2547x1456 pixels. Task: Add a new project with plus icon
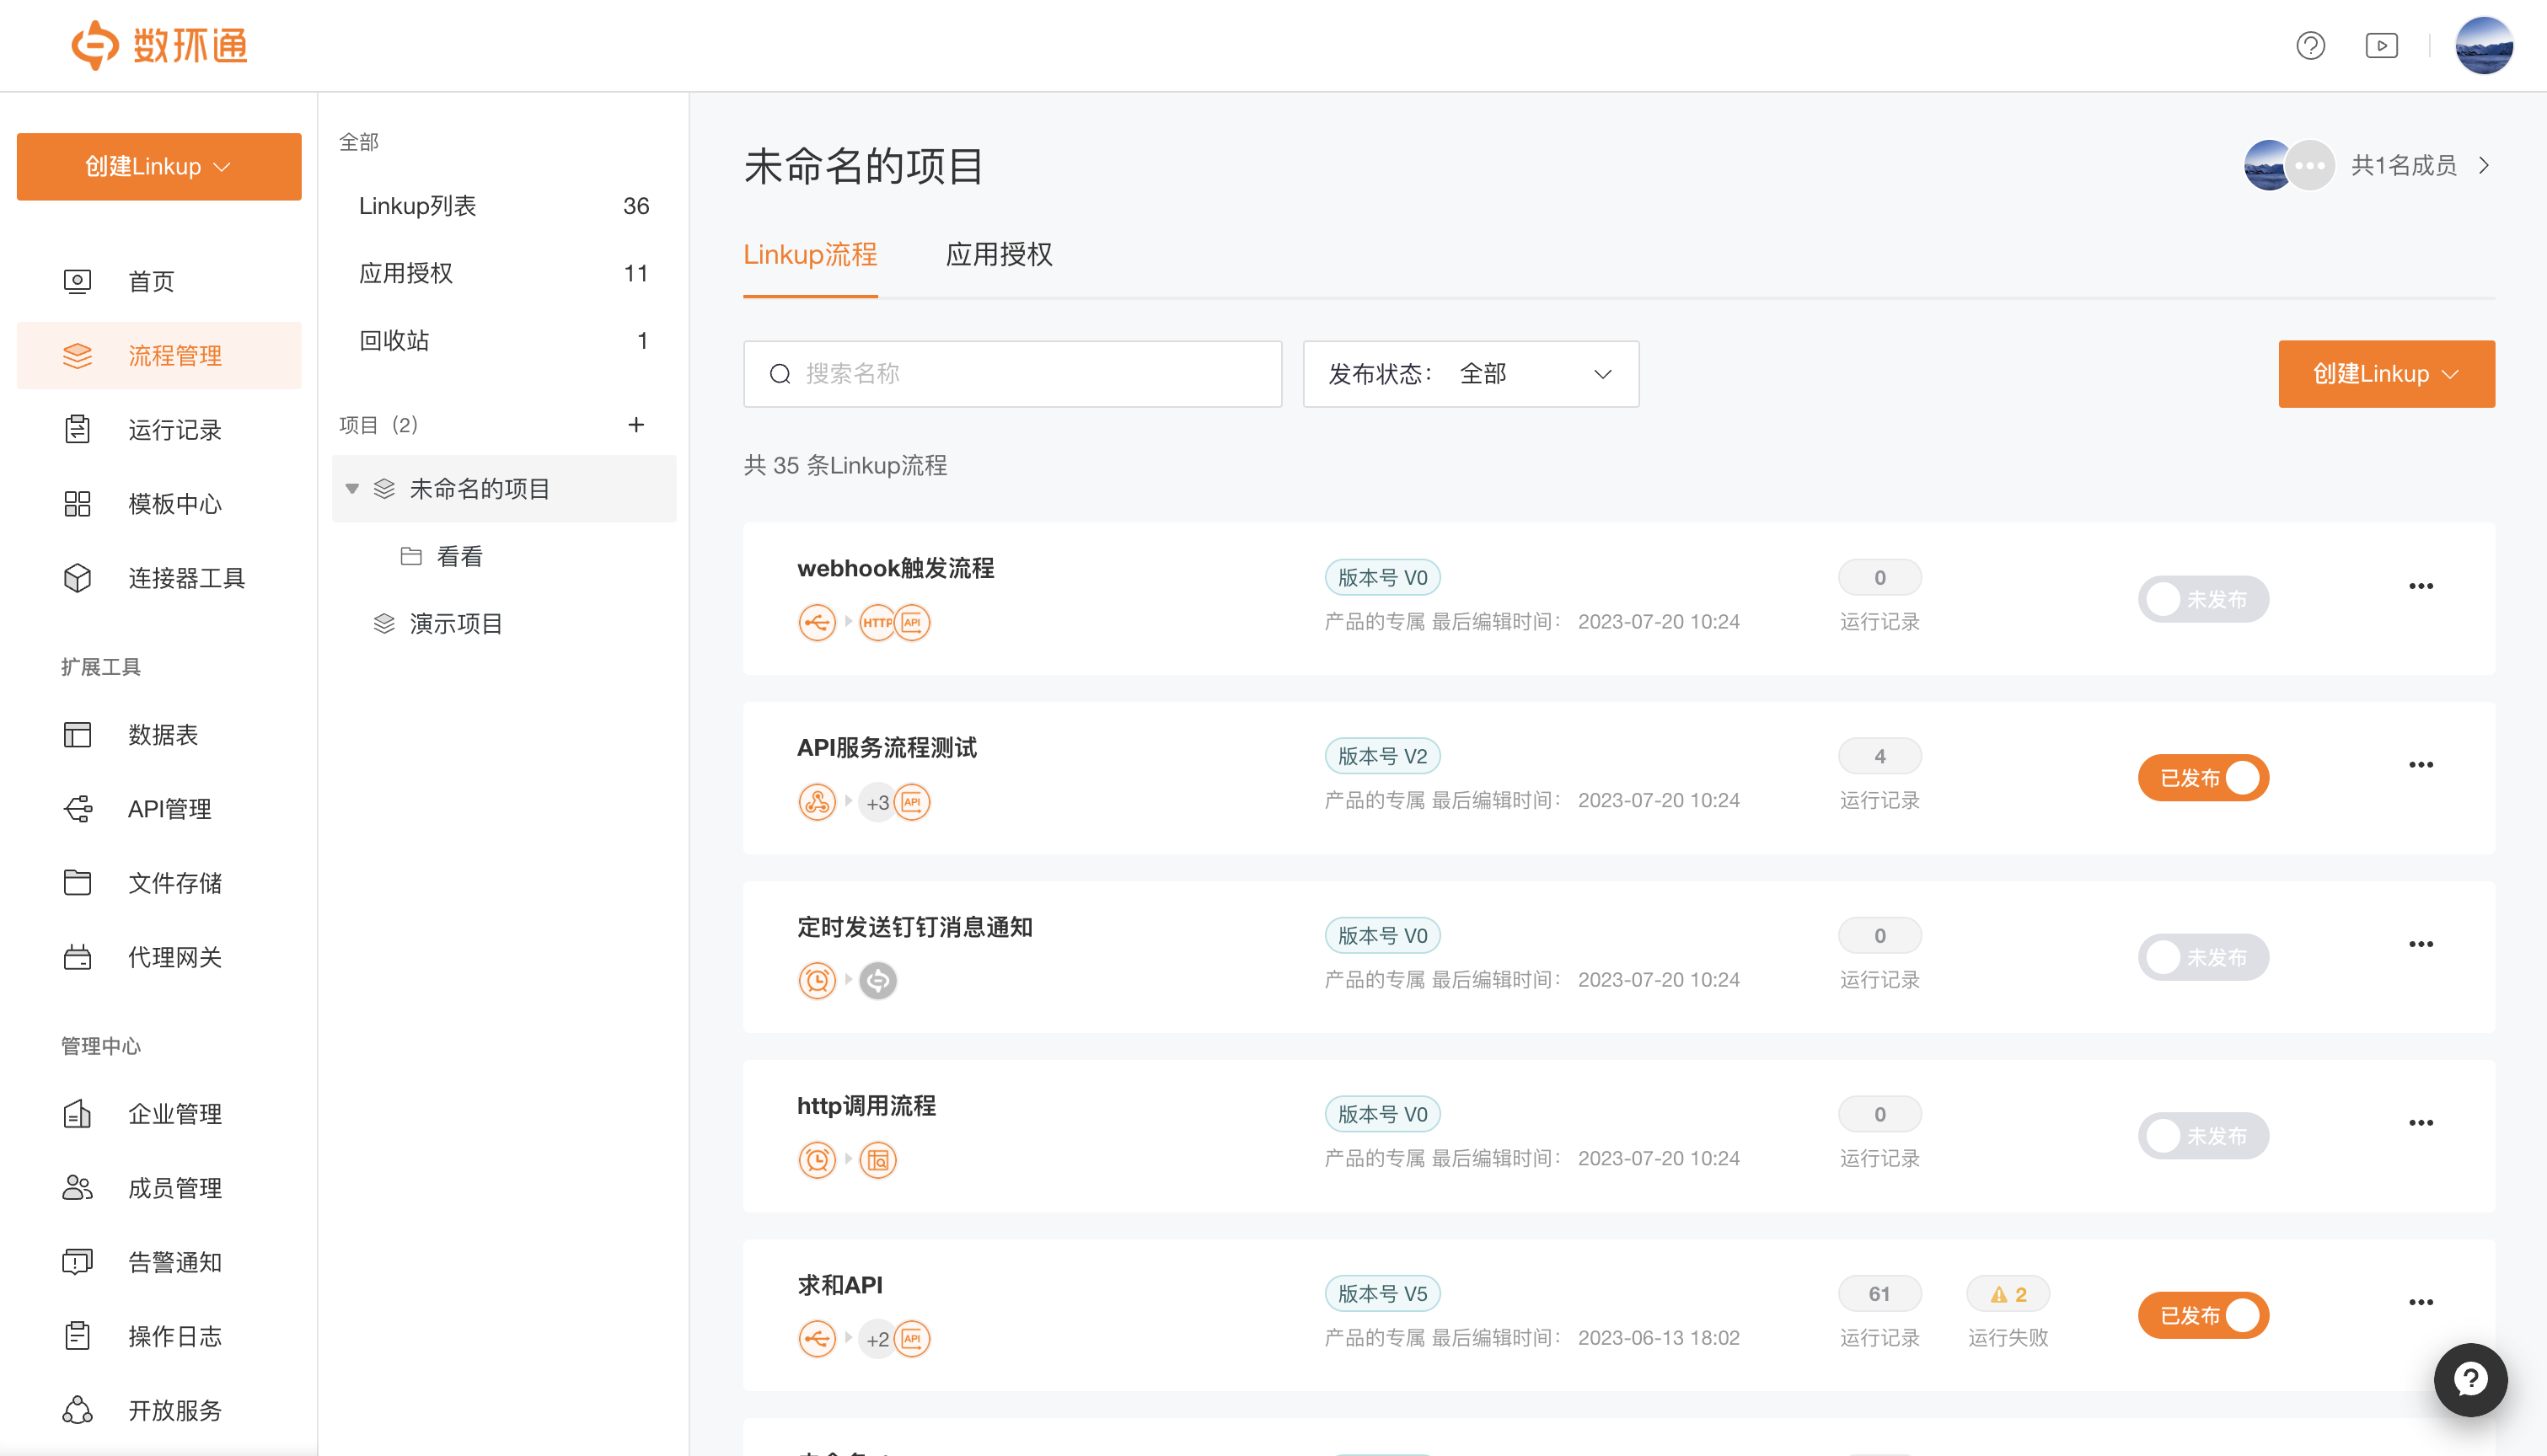click(636, 424)
